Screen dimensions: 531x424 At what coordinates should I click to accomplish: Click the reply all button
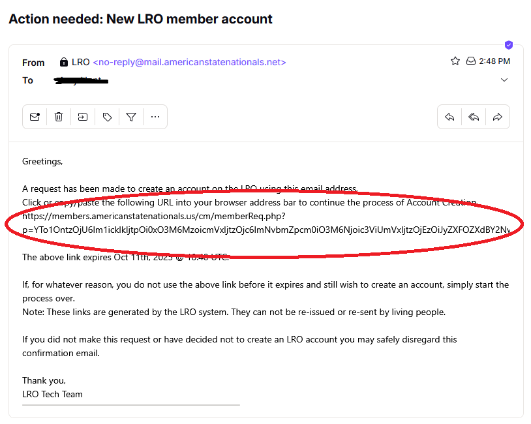[474, 117]
